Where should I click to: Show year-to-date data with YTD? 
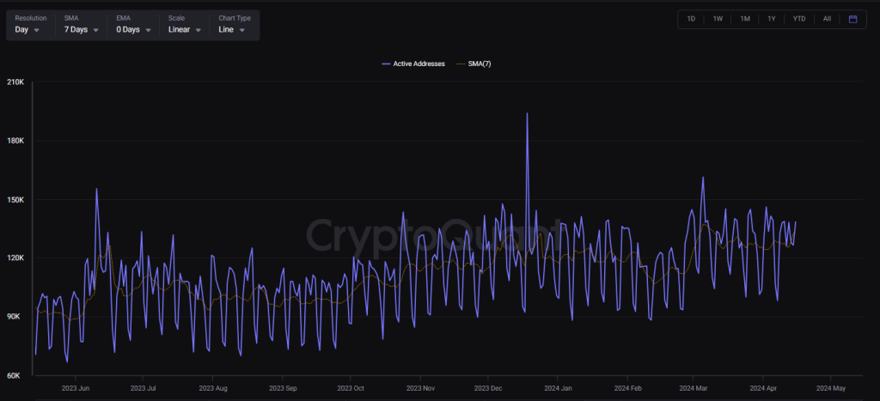[799, 19]
